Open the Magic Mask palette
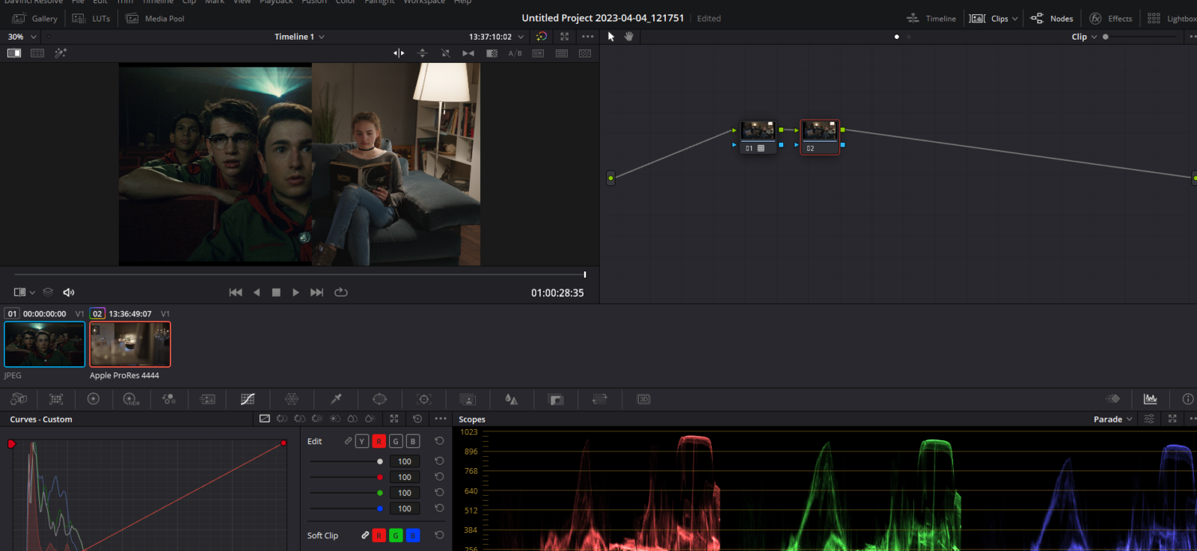Image resolution: width=1197 pixels, height=551 pixels. point(468,399)
